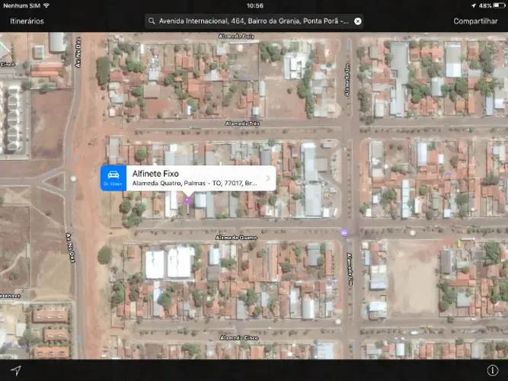Tap the Alameda Dois street label

[x=236, y=36]
